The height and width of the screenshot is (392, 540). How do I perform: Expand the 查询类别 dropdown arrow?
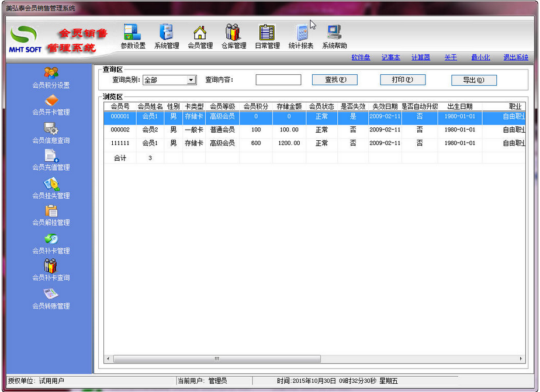click(x=191, y=80)
